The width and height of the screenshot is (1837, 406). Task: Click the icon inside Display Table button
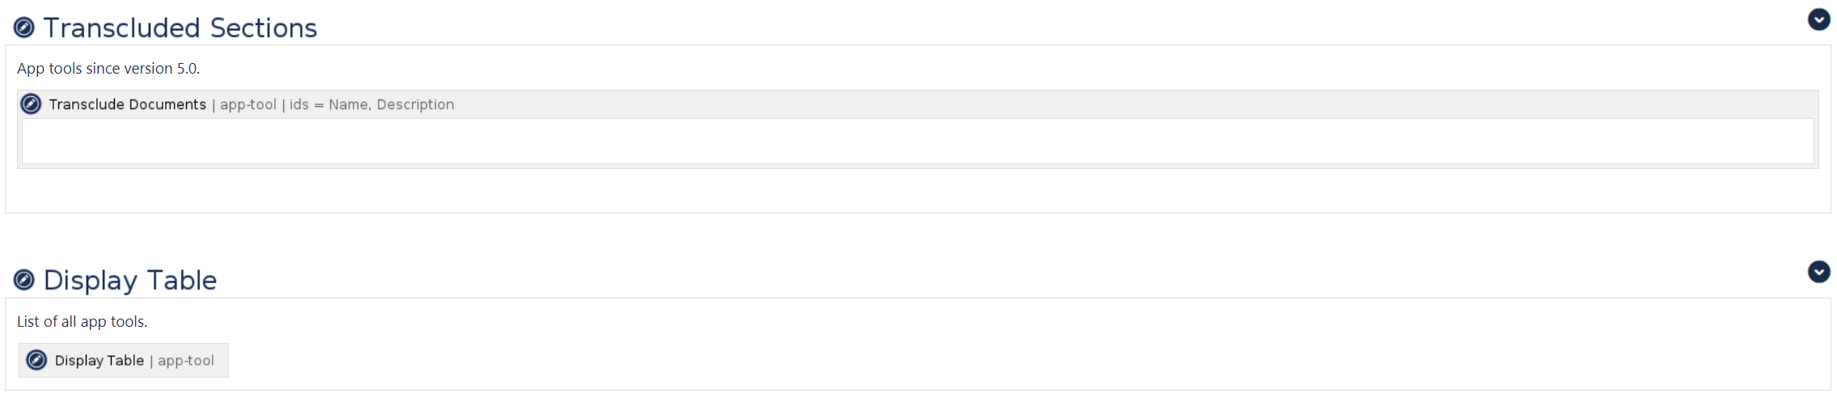click(36, 360)
